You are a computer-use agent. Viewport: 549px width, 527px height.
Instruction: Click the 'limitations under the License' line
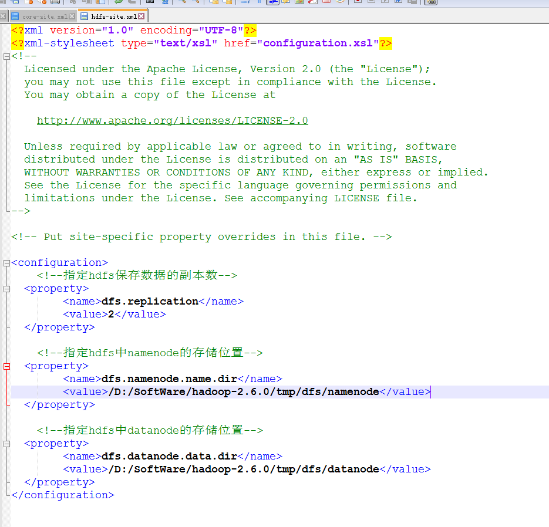pos(221,198)
